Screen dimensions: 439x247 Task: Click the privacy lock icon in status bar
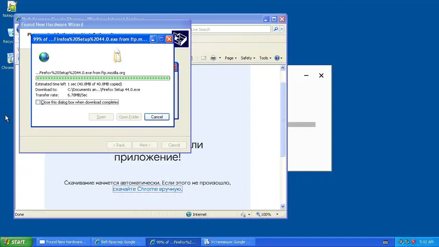coord(243,214)
